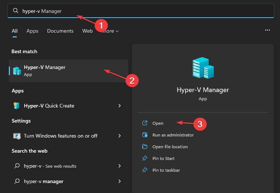The image size is (280, 193).
Task: Select Turn Windows features on or off
Action: coord(69,136)
